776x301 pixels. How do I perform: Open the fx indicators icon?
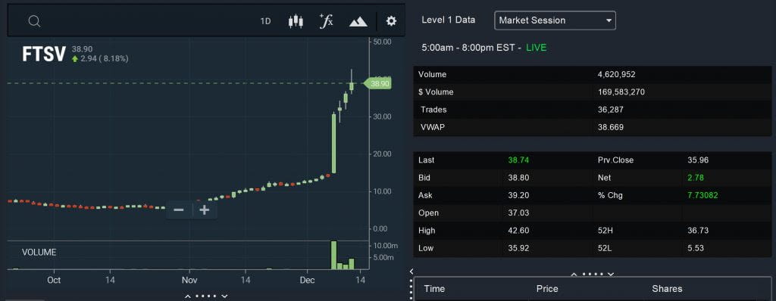pos(326,20)
